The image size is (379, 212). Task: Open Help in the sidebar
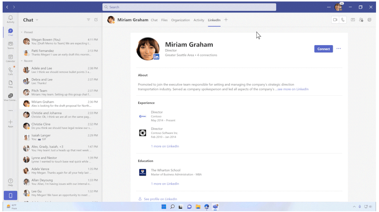pyautogui.click(x=10, y=182)
